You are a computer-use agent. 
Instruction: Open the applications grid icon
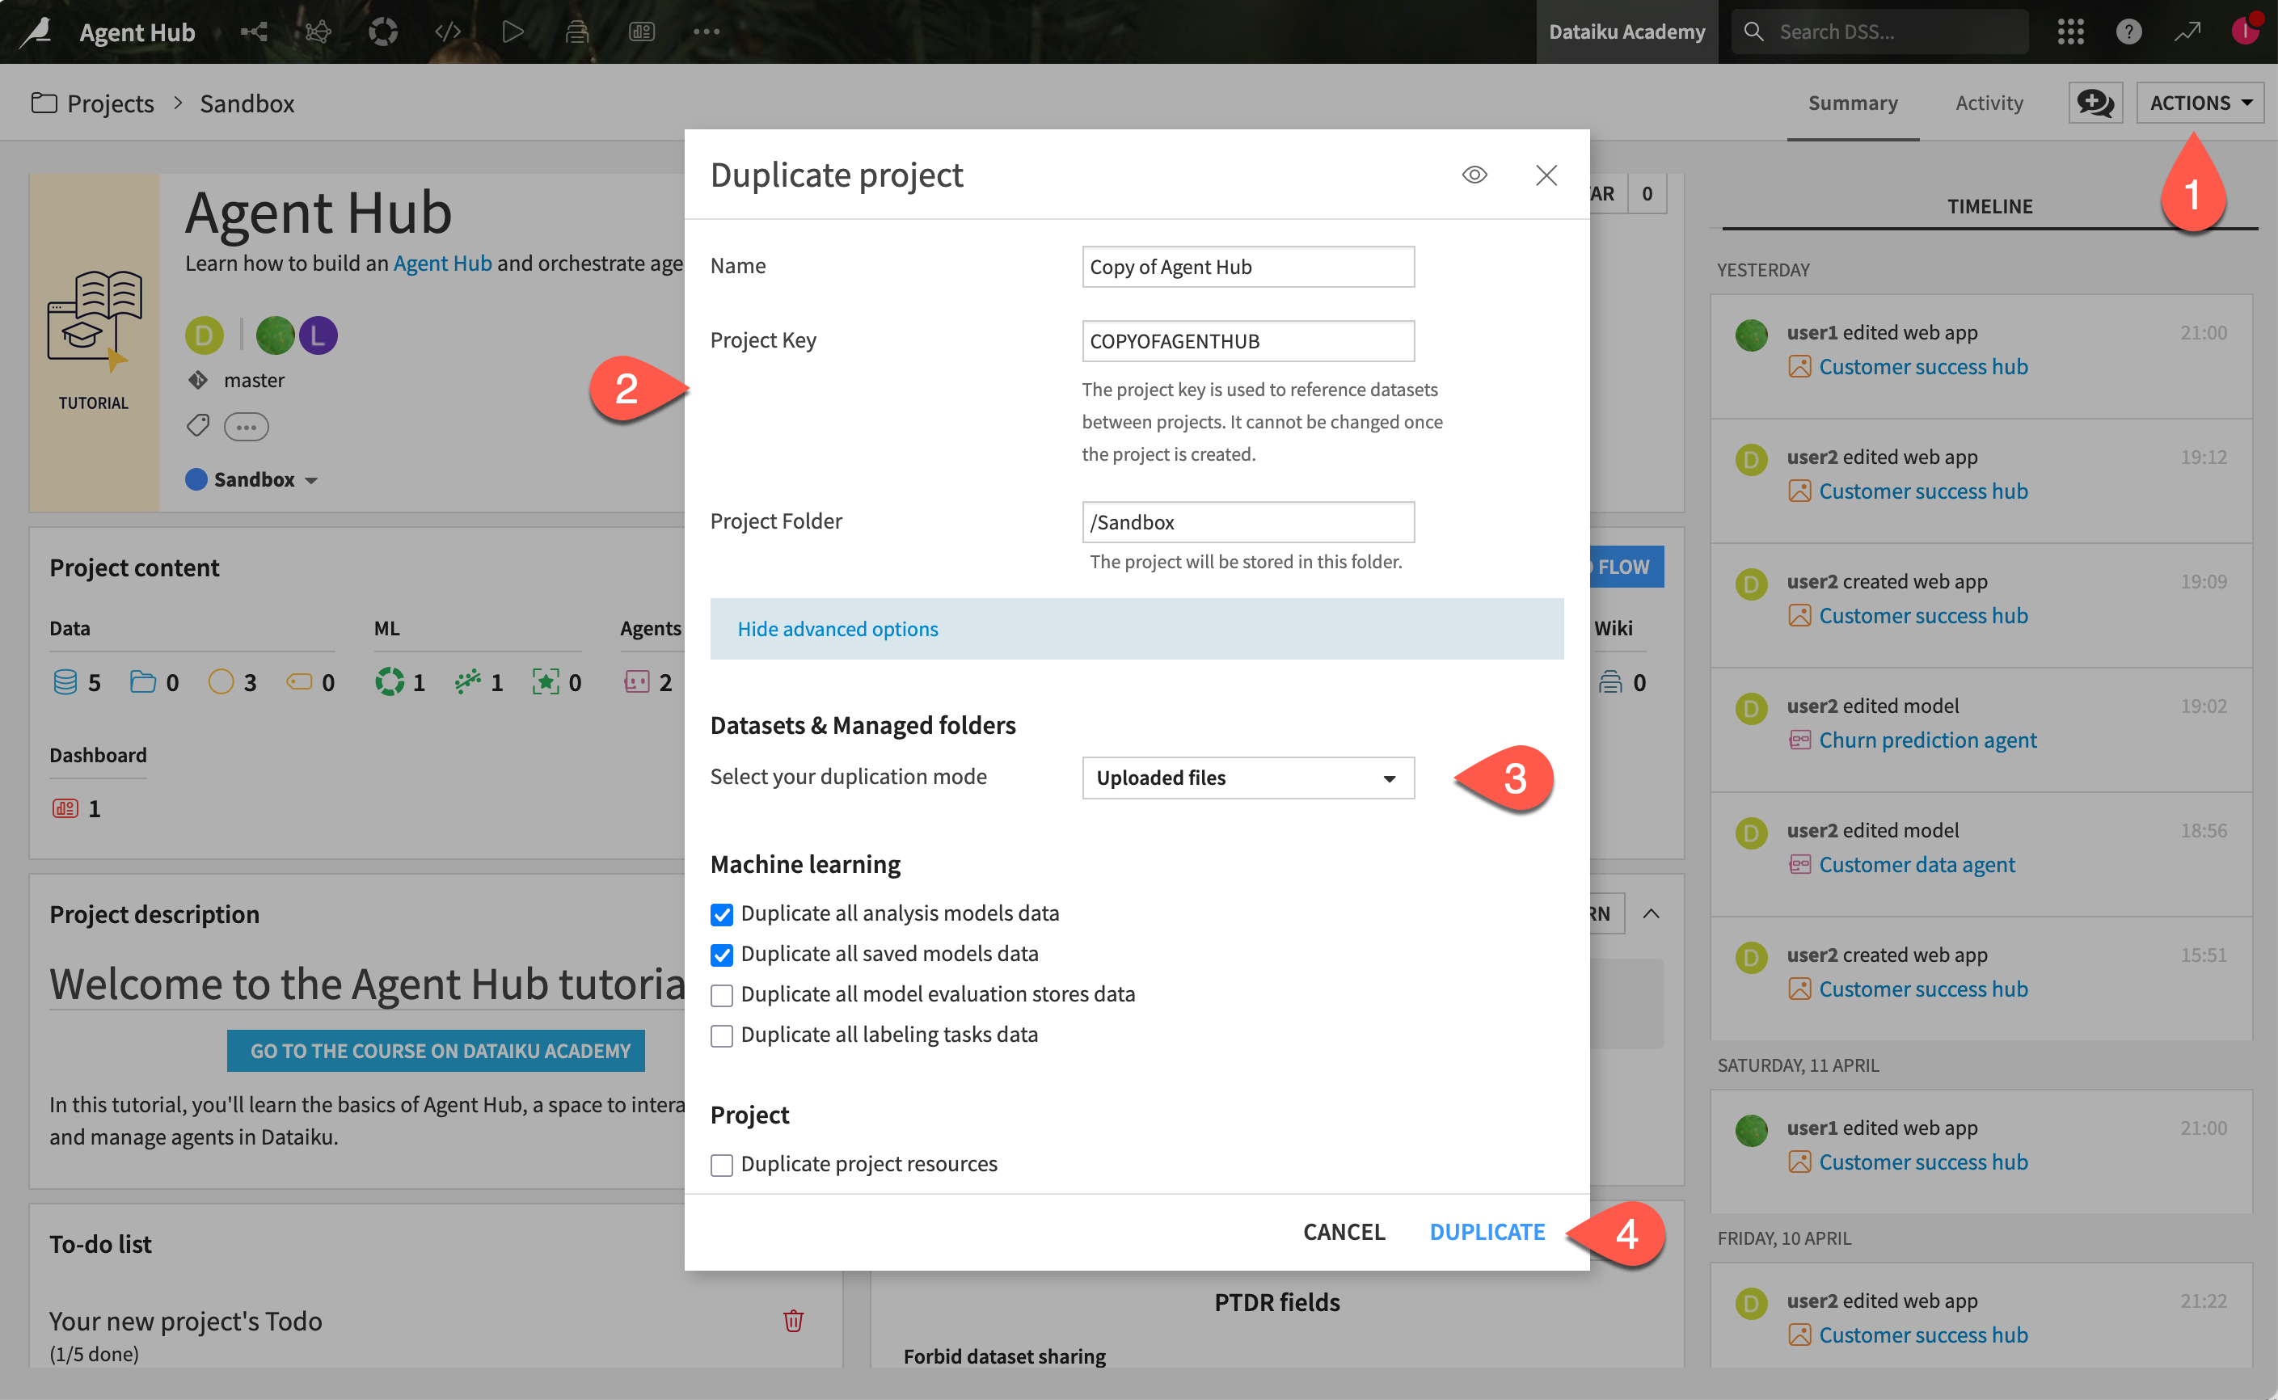point(2070,32)
